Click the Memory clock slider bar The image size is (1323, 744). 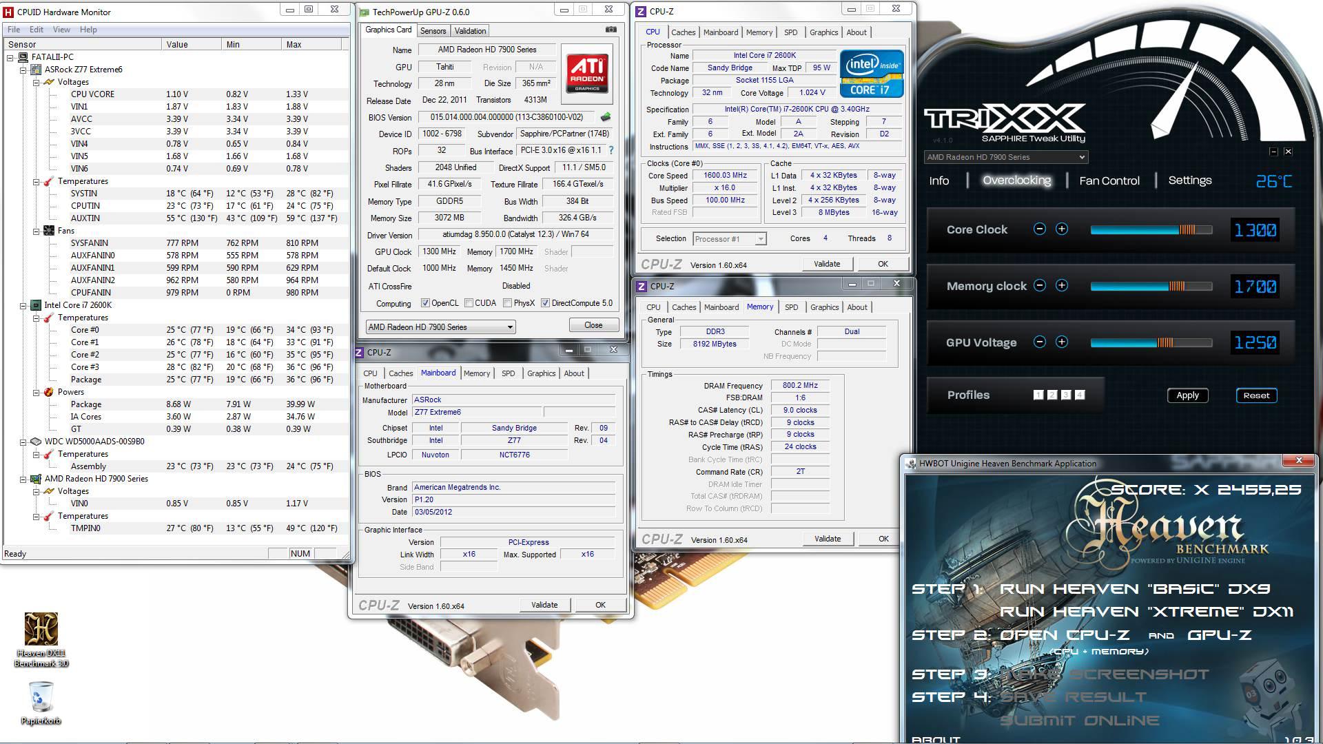click(x=1151, y=286)
